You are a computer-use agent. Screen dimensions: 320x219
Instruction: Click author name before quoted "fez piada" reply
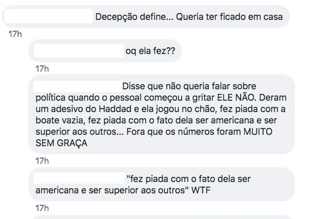[79, 178]
